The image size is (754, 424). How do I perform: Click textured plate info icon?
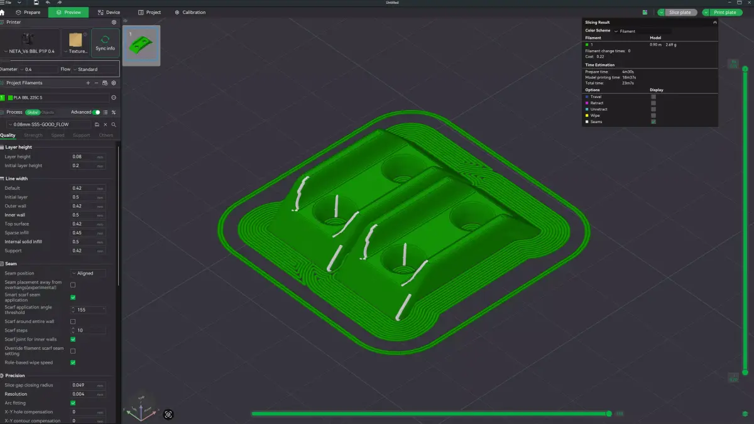tap(85, 34)
